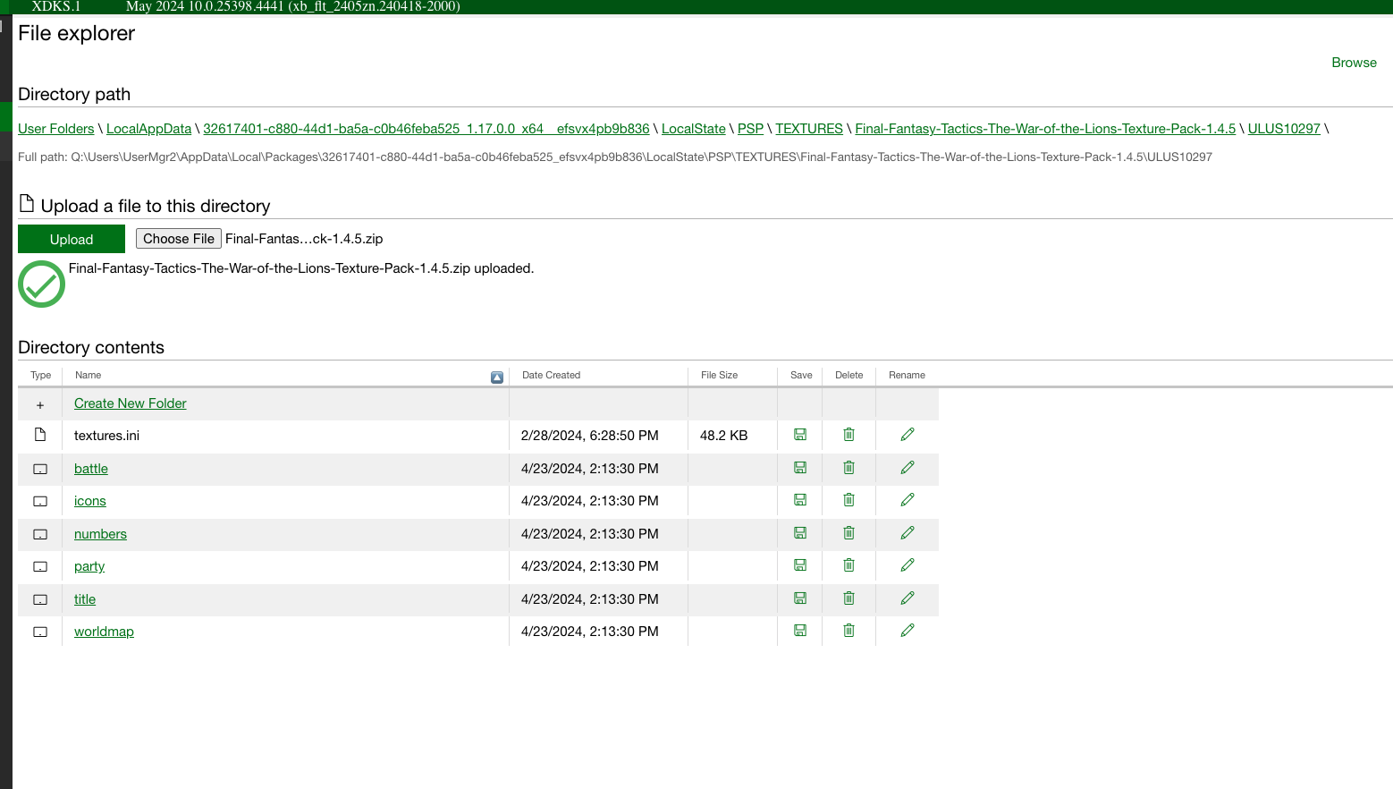The image size is (1393, 789).
Task: Click the pencil icon for textures.ini
Action: coord(907,435)
